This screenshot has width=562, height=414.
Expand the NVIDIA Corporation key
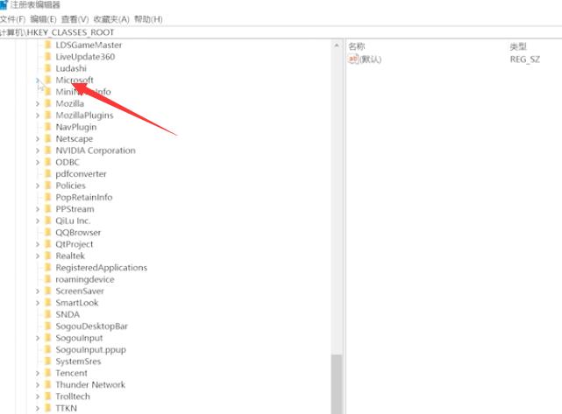(38, 151)
